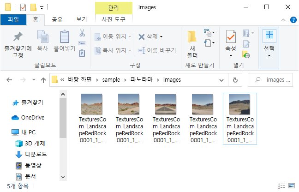Click the Properties checkmark icon in the quick access toolbar
The height and width of the screenshot is (192, 299).
(23, 7)
